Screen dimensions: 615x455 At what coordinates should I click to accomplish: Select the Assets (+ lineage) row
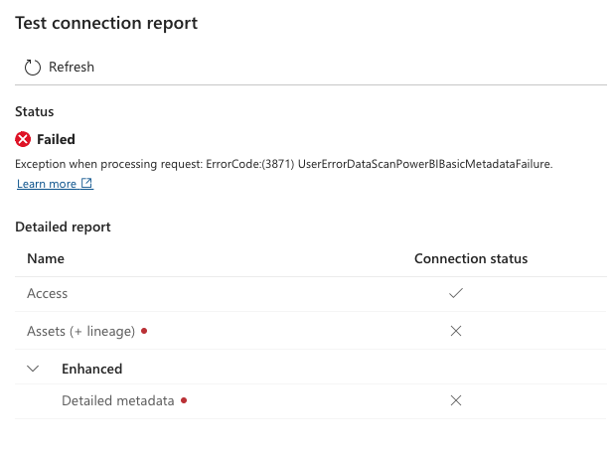311,331
